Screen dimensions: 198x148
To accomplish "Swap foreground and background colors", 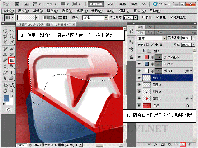I will [x=12, y=96].
